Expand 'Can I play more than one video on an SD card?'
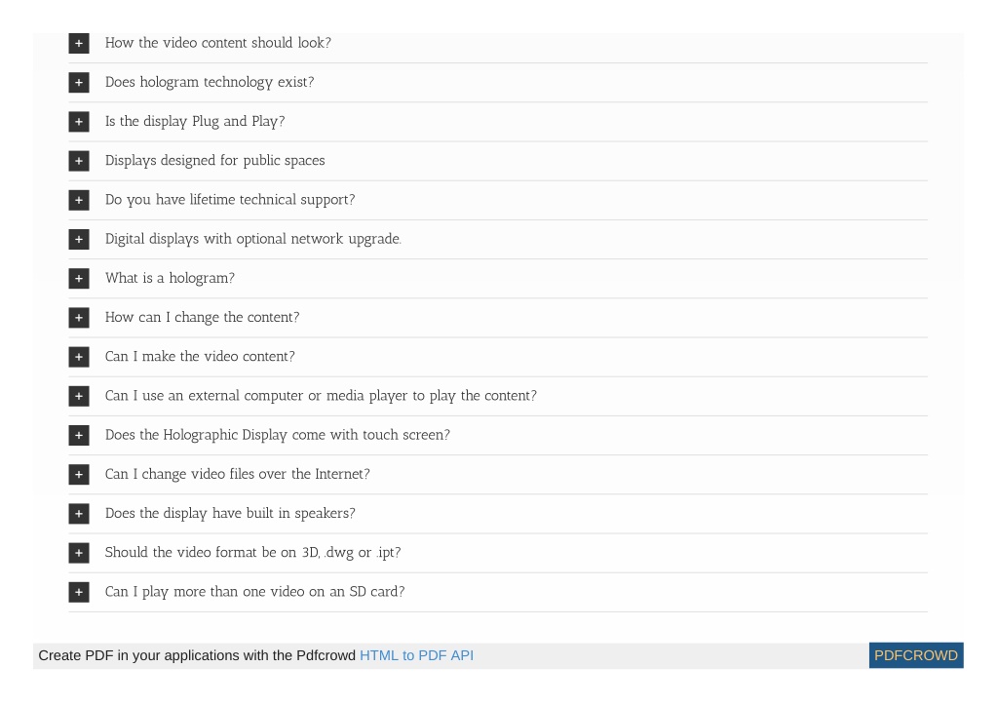The height and width of the screenshot is (706, 997). 254,592
